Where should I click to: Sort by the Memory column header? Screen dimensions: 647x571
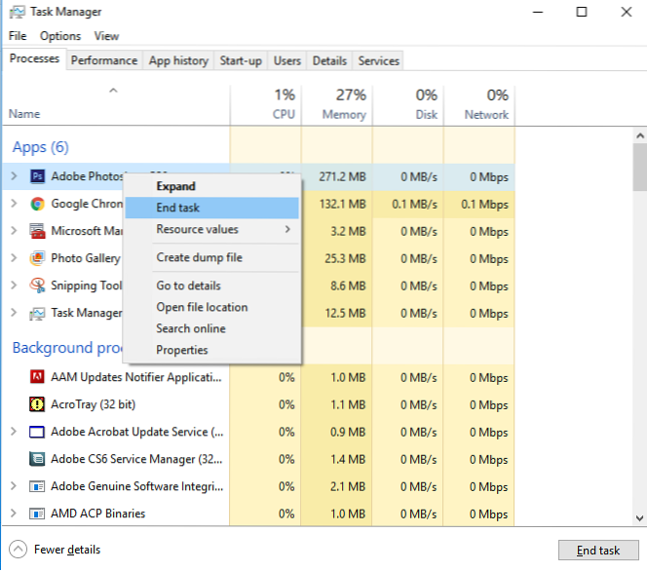337,105
